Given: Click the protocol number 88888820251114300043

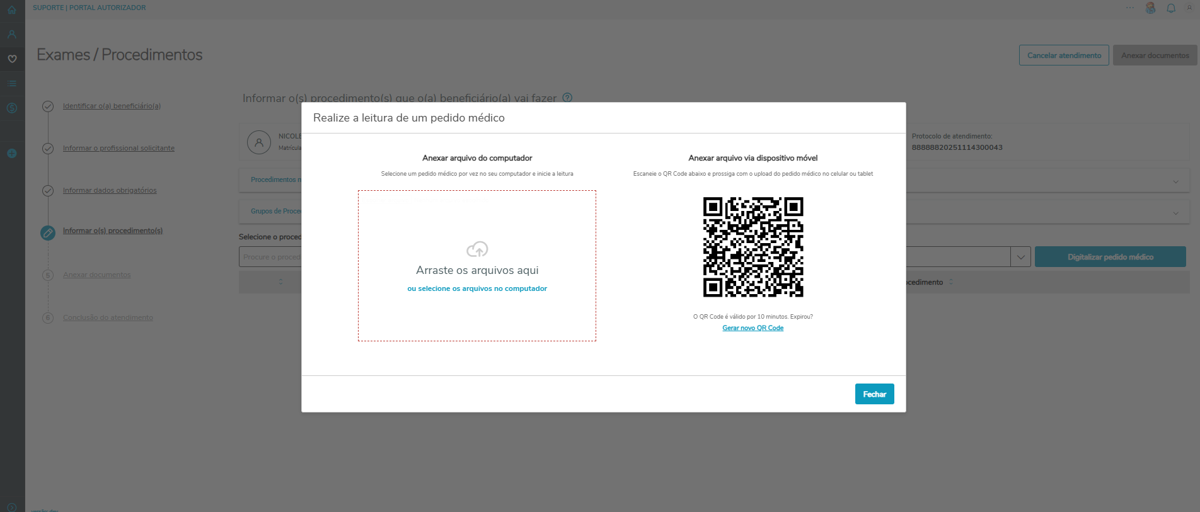Looking at the screenshot, I should (x=957, y=147).
